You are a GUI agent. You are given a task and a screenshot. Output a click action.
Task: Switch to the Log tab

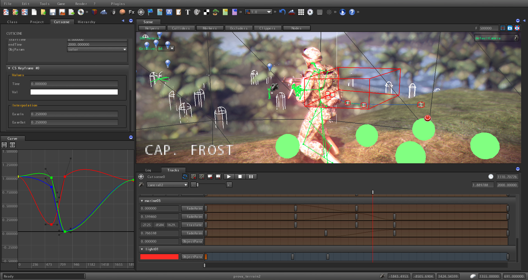pos(148,170)
